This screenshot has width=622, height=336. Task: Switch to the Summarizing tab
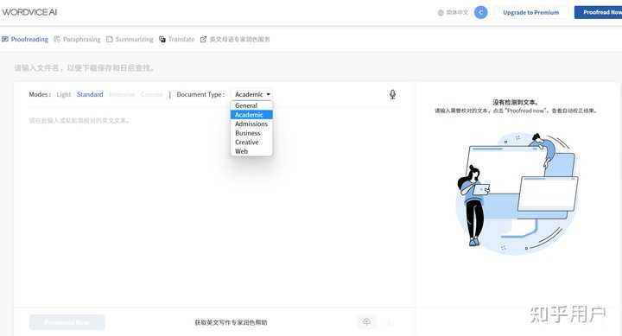click(x=130, y=39)
